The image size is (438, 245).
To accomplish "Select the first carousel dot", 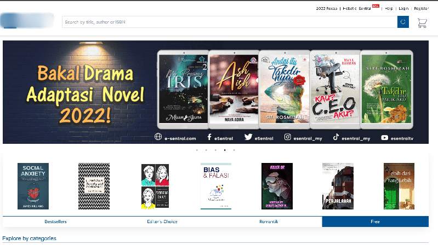I will (x=197, y=150).
